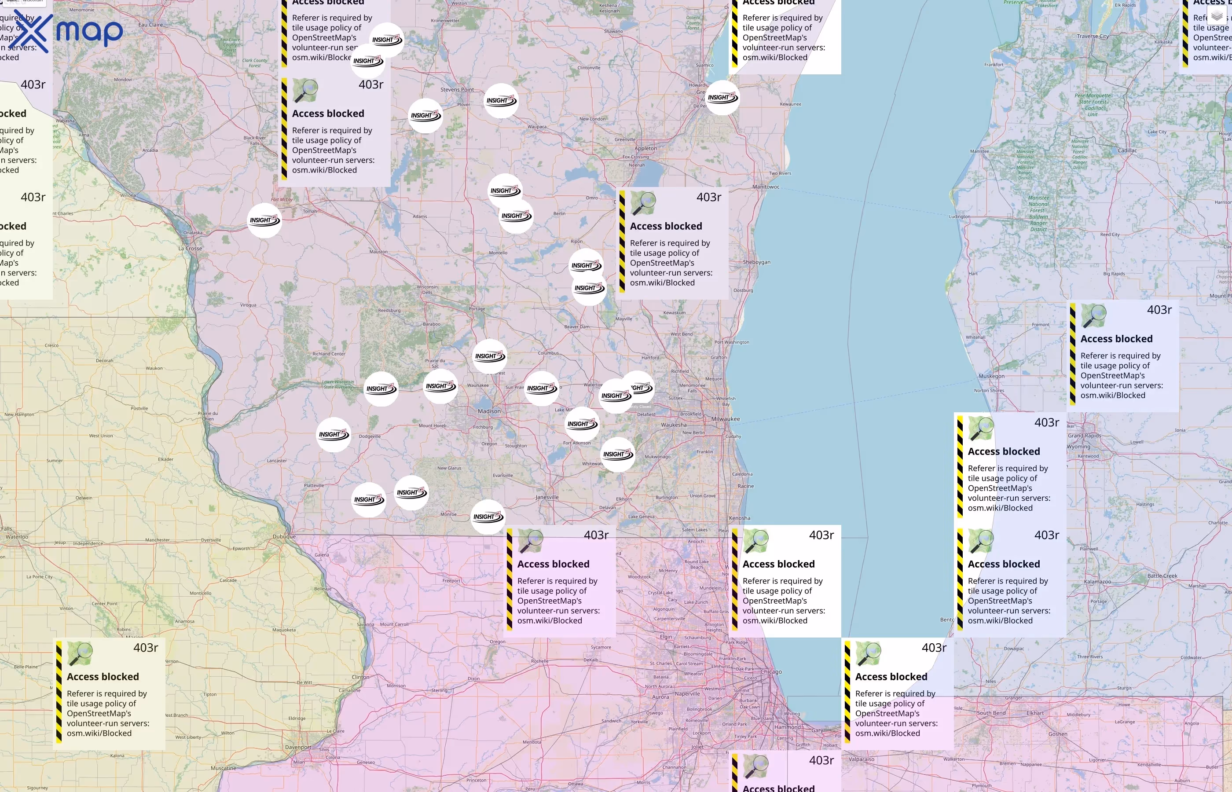Open the INSIGHT marker southwest of New Glarus
This screenshot has width=1232, height=792.
click(x=411, y=493)
